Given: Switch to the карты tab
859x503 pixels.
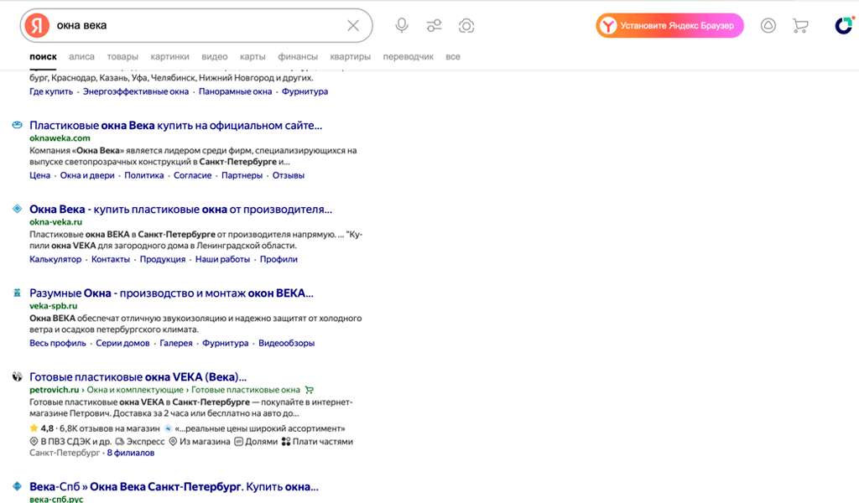Looking at the screenshot, I should point(252,56).
